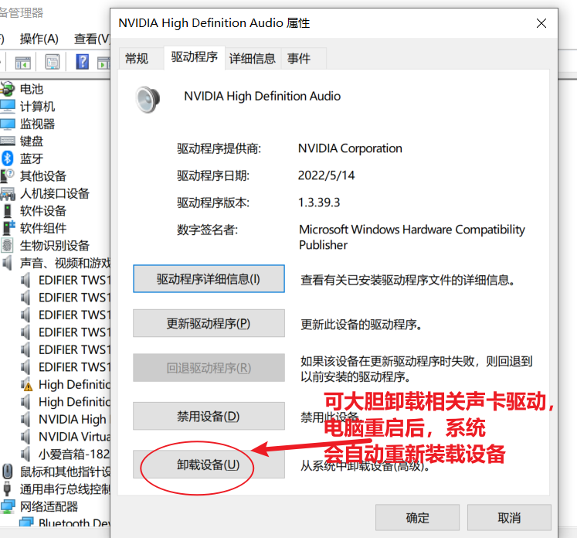Click the Software components (软件组件) icon
The width and height of the screenshot is (577, 538).
pos(8,228)
